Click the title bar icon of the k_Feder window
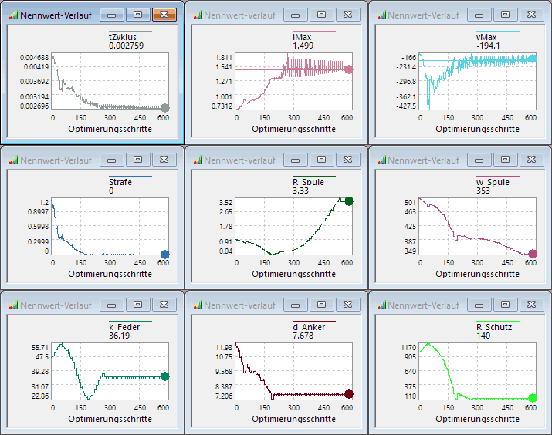Image resolution: width=552 pixels, height=435 pixels. 12,305
